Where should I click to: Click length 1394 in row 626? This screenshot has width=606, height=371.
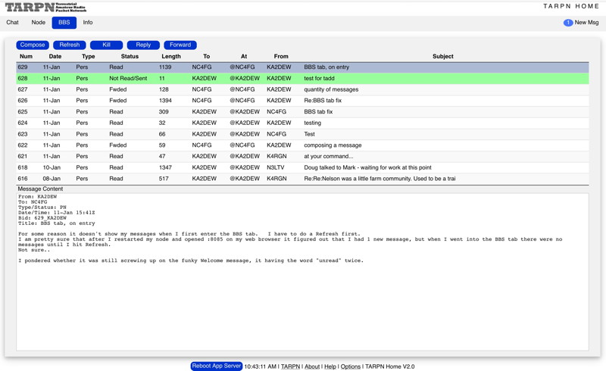(165, 101)
